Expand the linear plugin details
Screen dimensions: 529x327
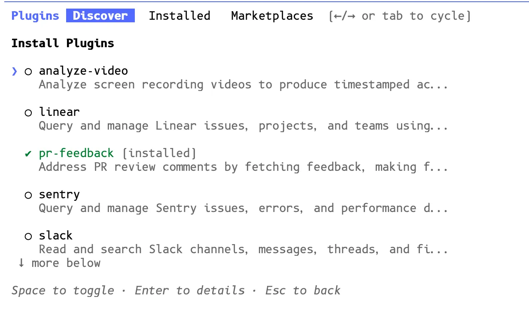tap(59, 112)
